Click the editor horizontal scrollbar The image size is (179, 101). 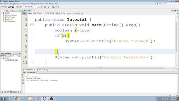click(100, 68)
